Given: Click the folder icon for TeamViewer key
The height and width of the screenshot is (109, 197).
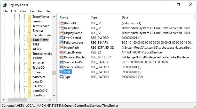Looking at the screenshot, I should coord(29,17).
